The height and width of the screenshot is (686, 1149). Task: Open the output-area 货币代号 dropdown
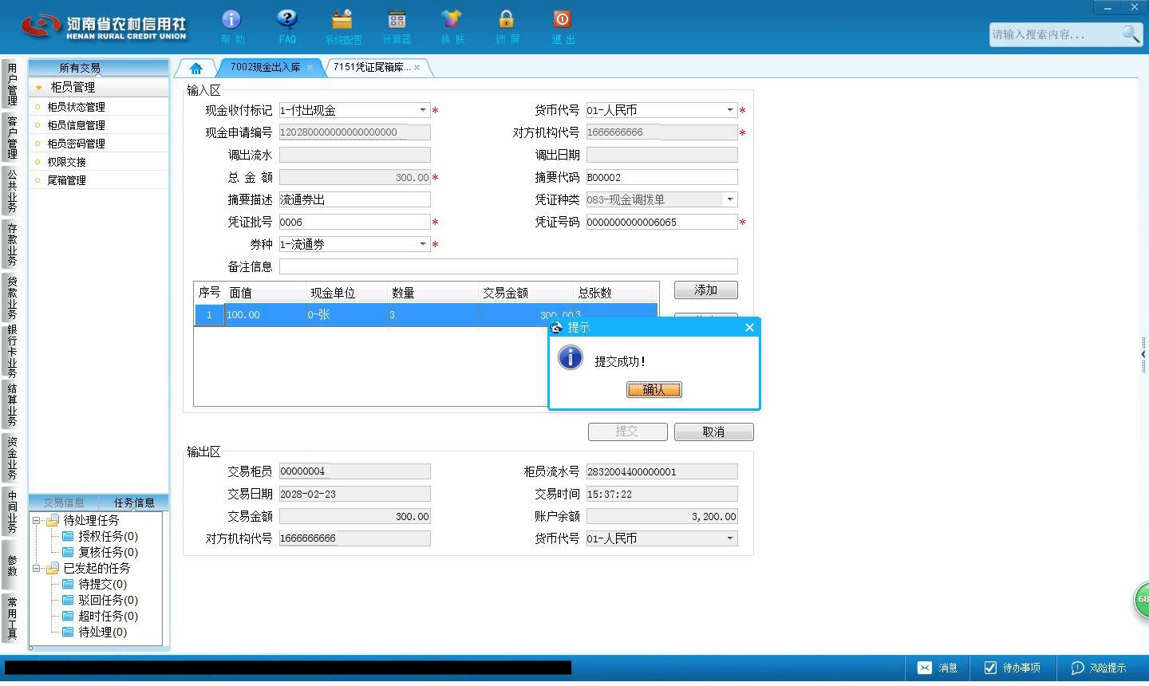(x=730, y=538)
